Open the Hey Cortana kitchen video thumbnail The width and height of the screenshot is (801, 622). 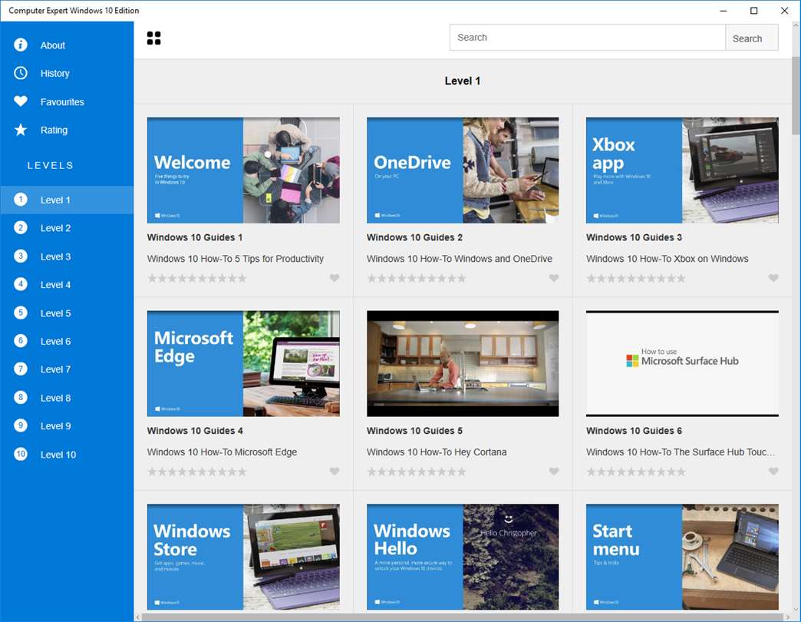tap(463, 363)
